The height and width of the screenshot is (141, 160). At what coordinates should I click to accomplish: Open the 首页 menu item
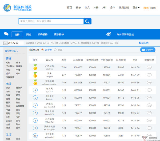pyautogui.click(x=70, y=7)
